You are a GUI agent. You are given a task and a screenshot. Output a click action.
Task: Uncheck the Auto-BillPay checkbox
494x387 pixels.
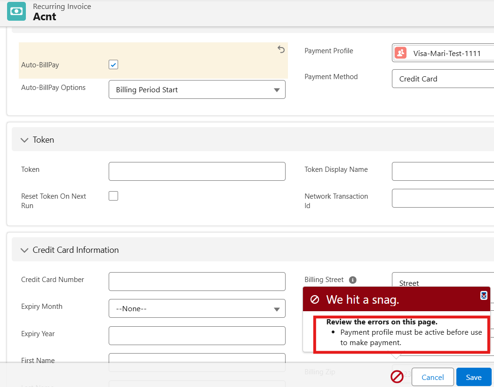[113, 64]
